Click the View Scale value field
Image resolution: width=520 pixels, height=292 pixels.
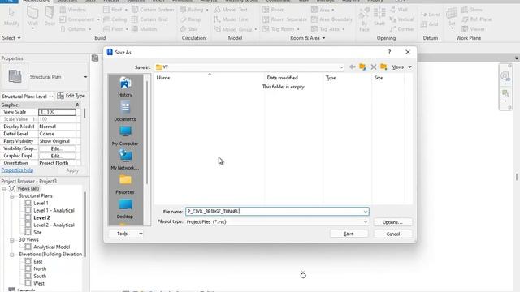pyautogui.click(x=57, y=112)
